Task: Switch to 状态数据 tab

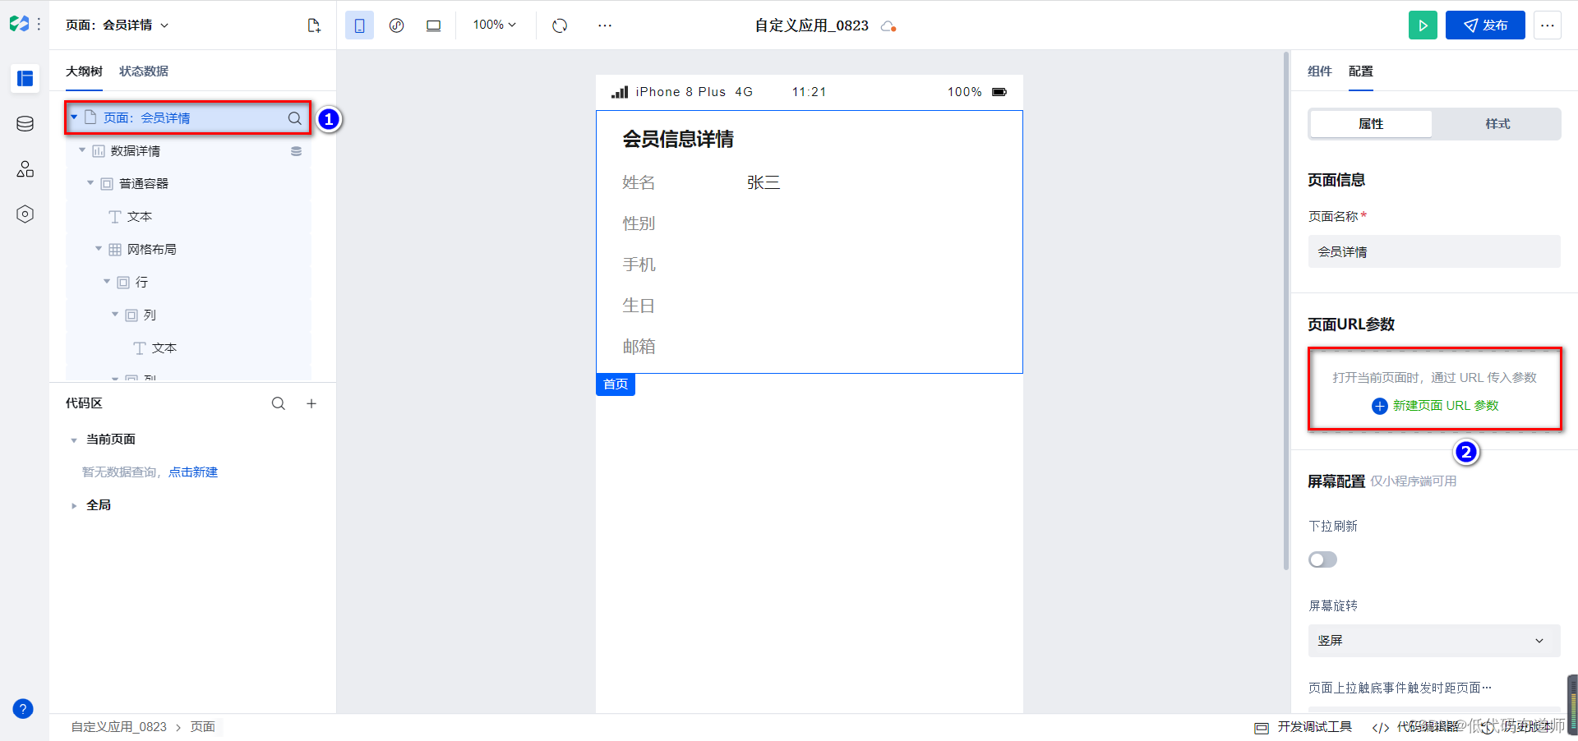Action: (x=144, y=71)
